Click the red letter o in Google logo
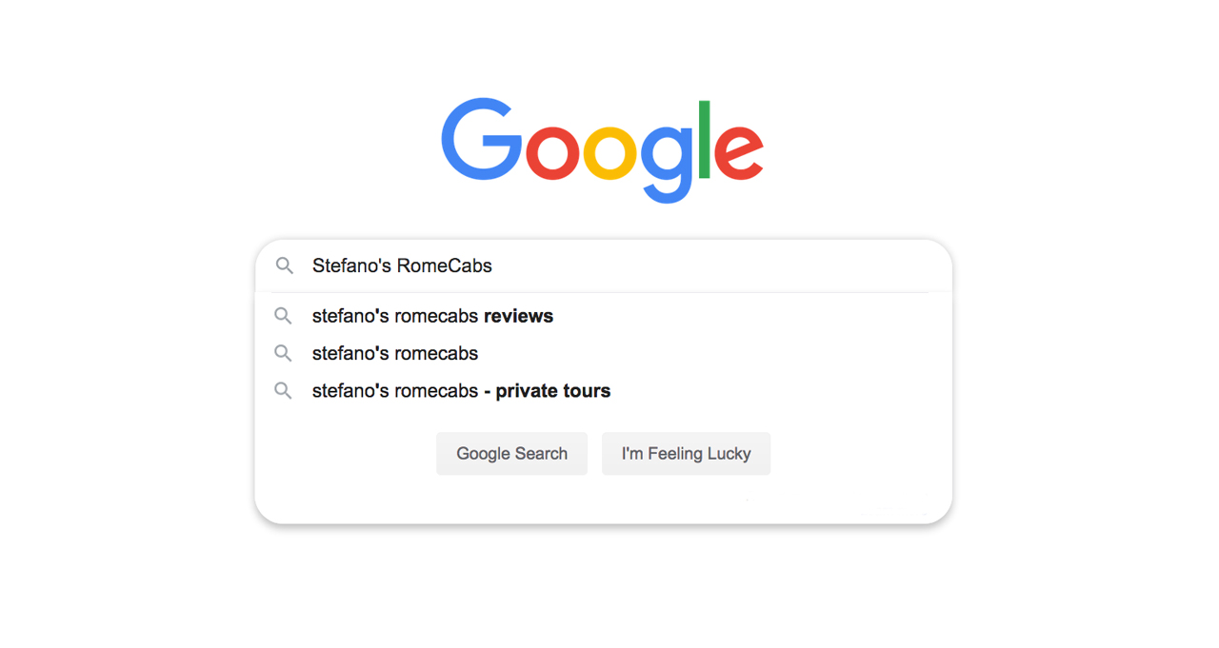Screen dimensions: 1219x648 552,152
